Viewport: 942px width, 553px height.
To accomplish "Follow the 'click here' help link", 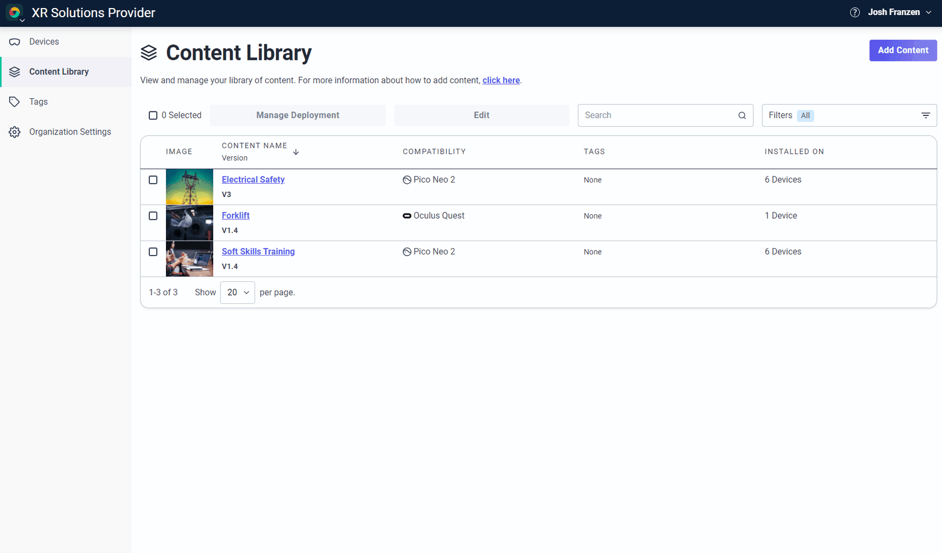I will click(x=501, y=80).
